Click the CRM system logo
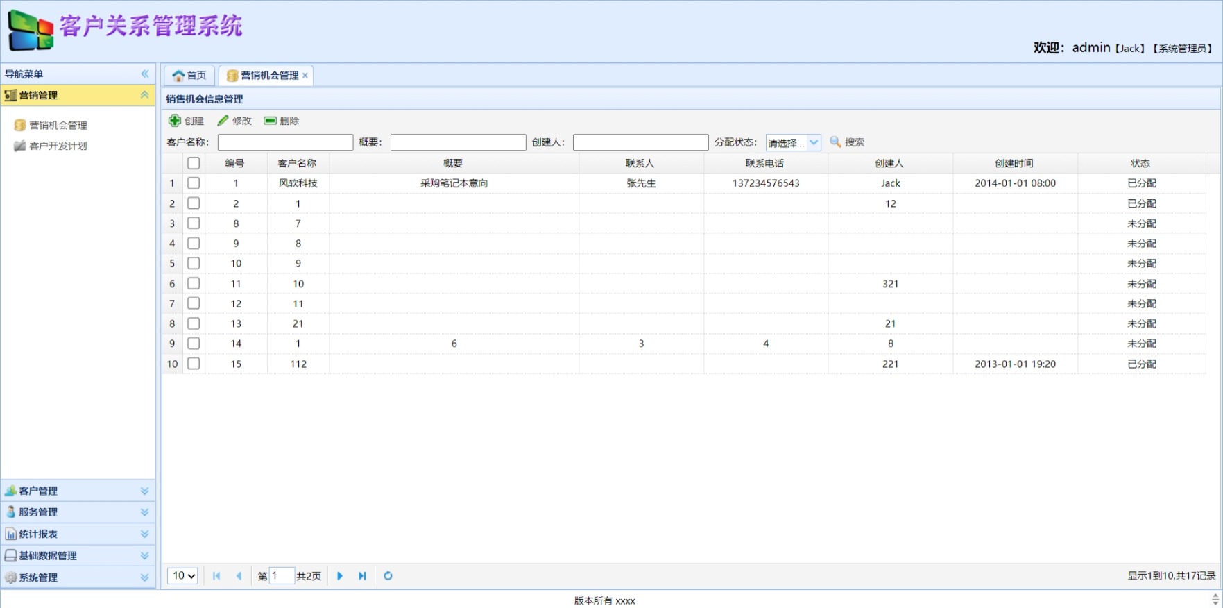Viewport: 1223px width, 608px height. pyautogui.click(x=31, y=31)
